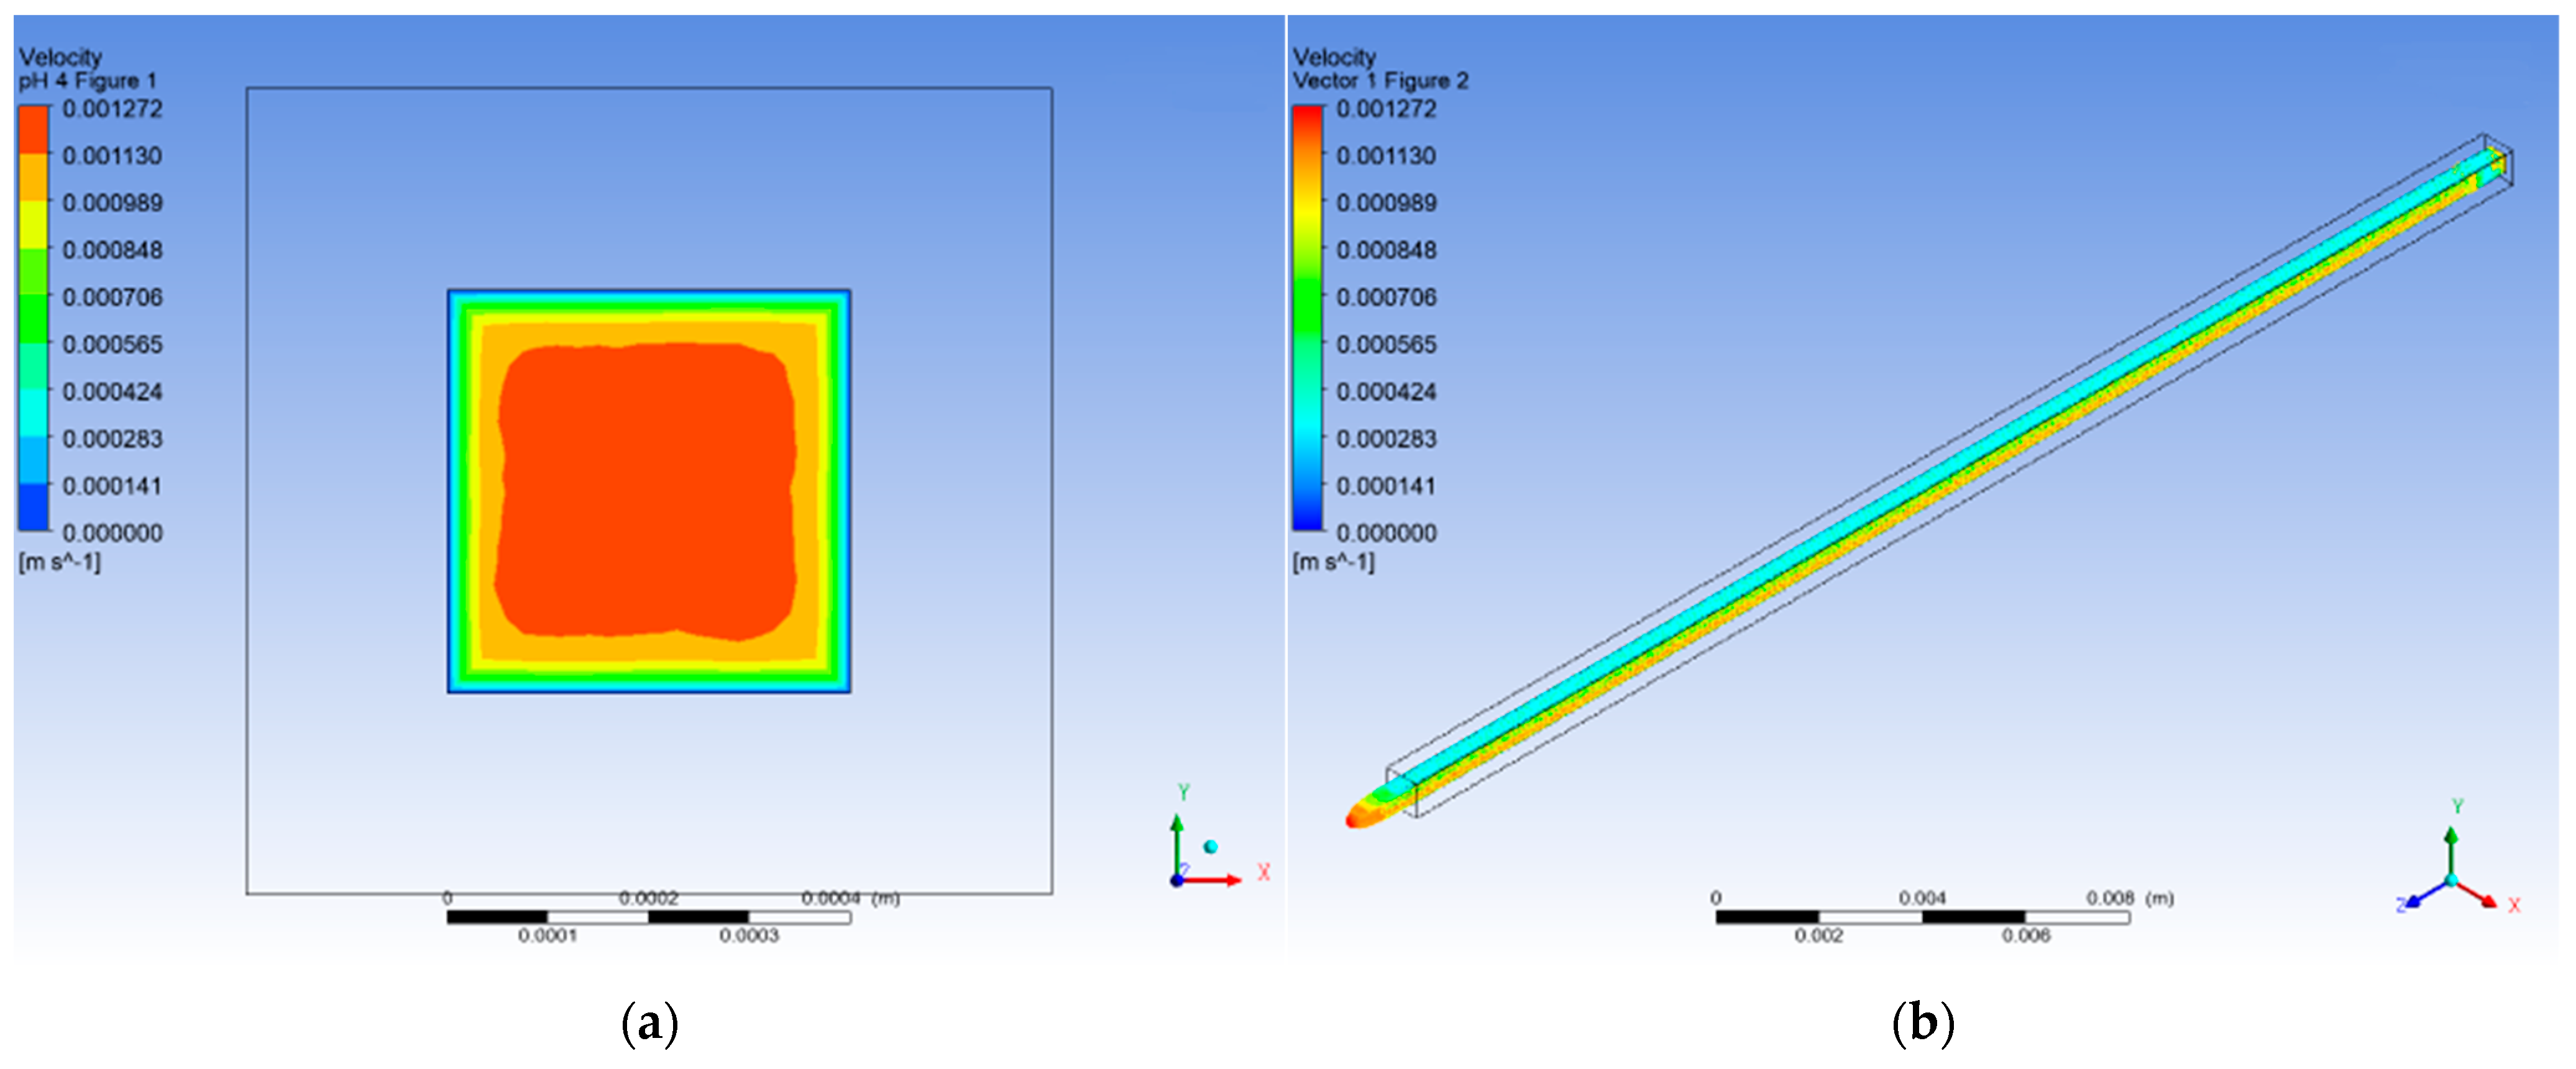The image size is (2576, 1069).
Task: Click the red band atop the left legend
Action: pyautogui.click(x=33, y=130)
